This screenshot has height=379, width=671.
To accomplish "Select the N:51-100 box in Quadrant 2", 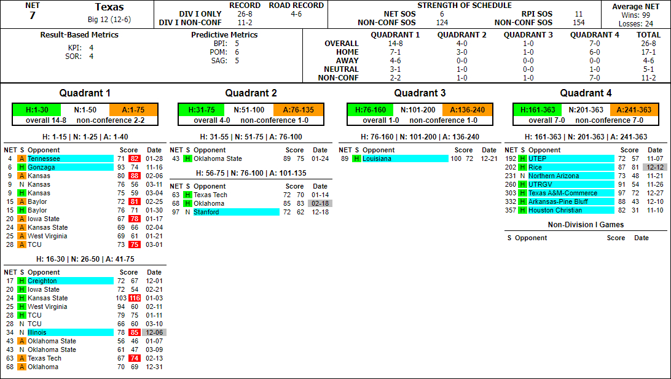I will pyautogui.click(x=249, y=110).
